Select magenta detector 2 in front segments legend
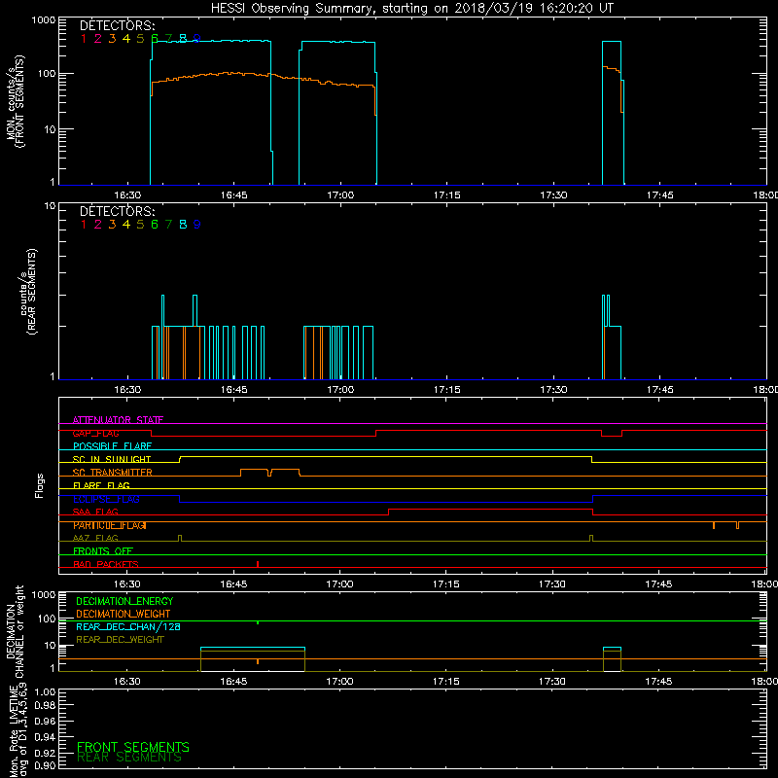This screenshot has height=778, width=778. click(98, 39)
